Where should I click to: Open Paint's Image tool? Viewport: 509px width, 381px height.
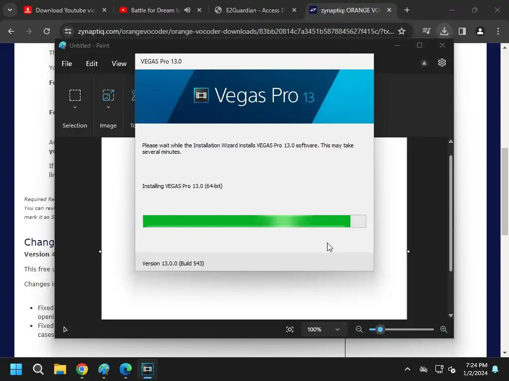tap(108, 95)
